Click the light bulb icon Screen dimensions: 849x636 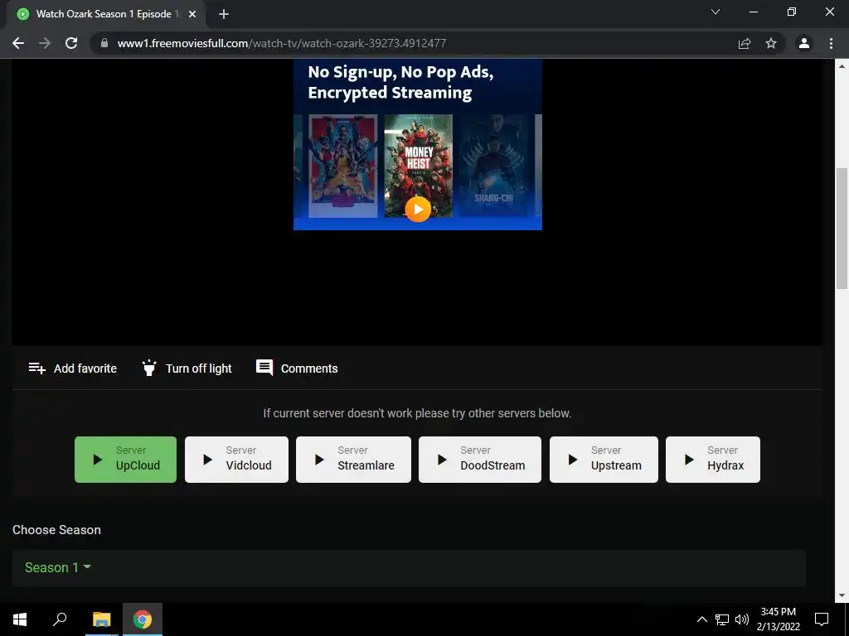tap(149, 368)
